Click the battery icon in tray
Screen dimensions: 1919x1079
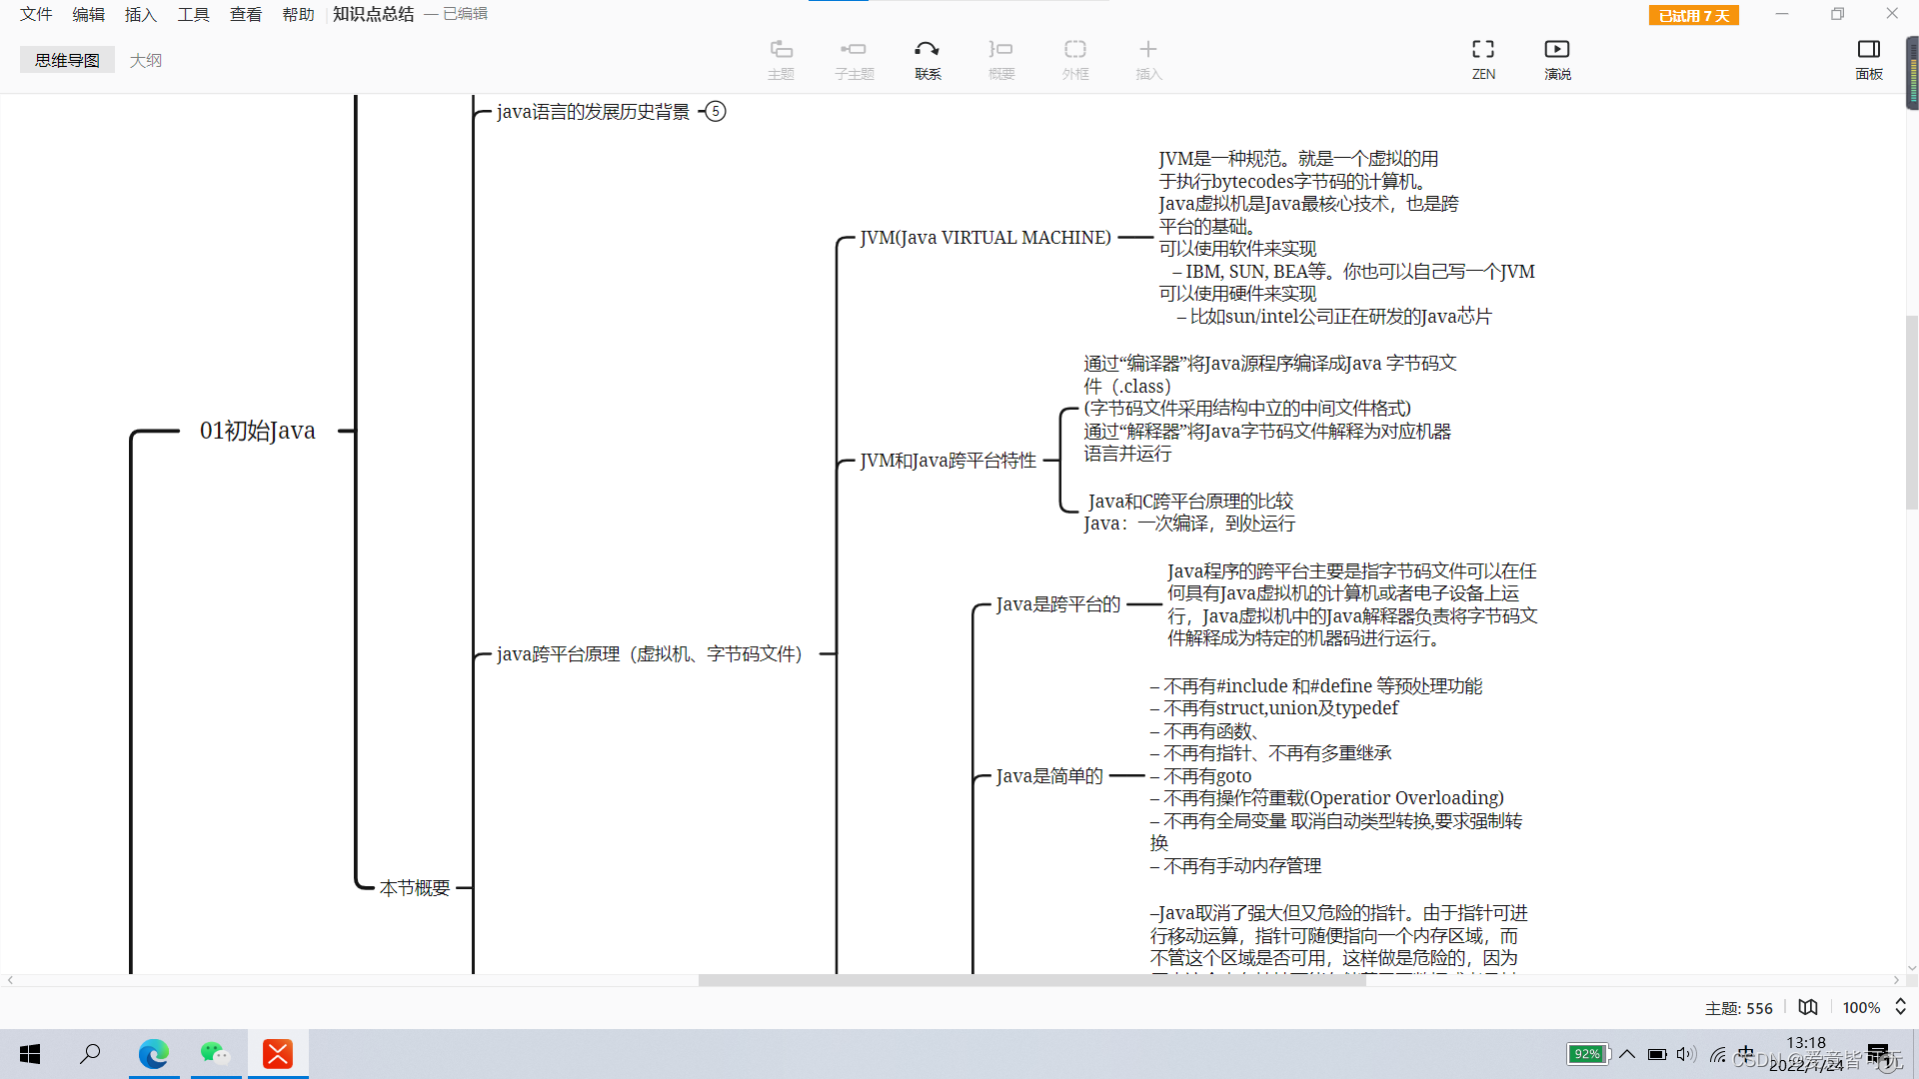click(x=1657, y=1054)
